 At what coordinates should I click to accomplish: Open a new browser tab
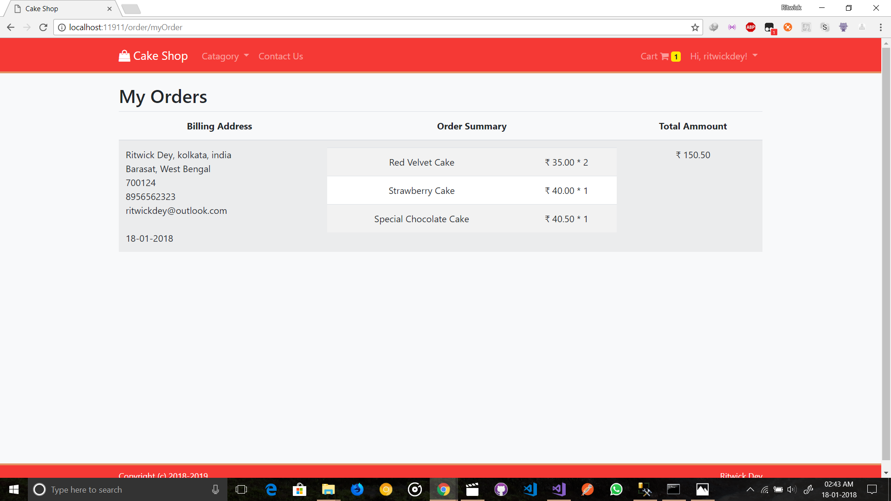tap(131, 9)
